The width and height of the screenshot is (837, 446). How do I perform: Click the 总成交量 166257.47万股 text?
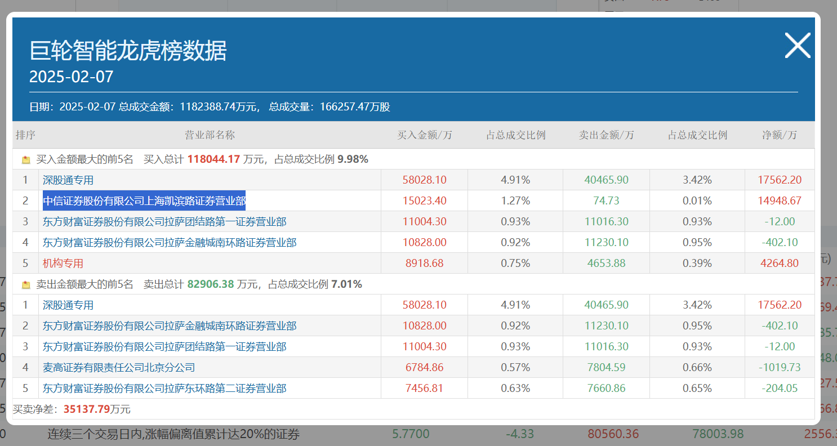(x=330, y=107)
